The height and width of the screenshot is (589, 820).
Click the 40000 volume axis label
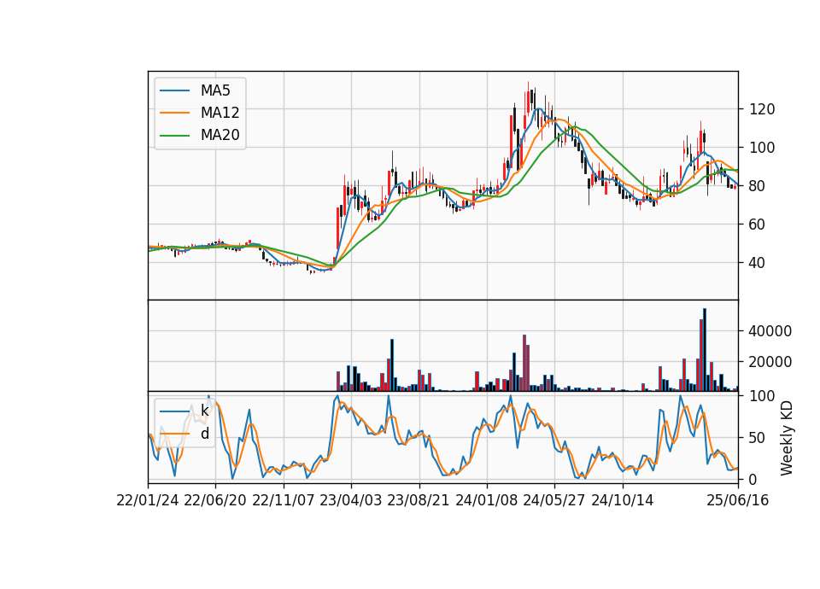[770, 331]
